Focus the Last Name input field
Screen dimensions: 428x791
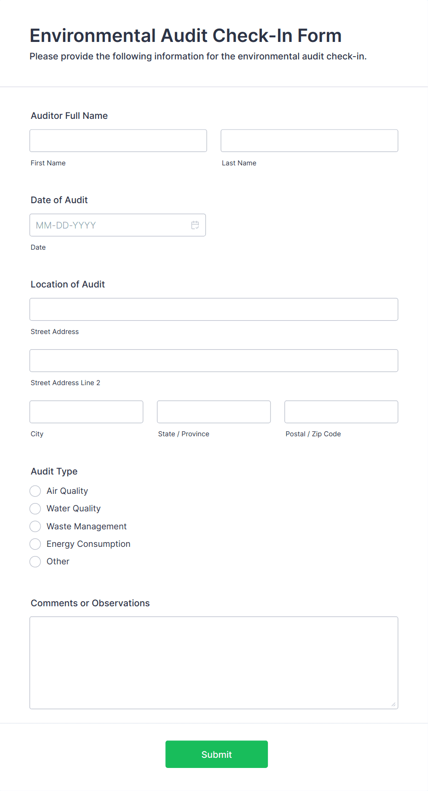(x=309, y=141)
